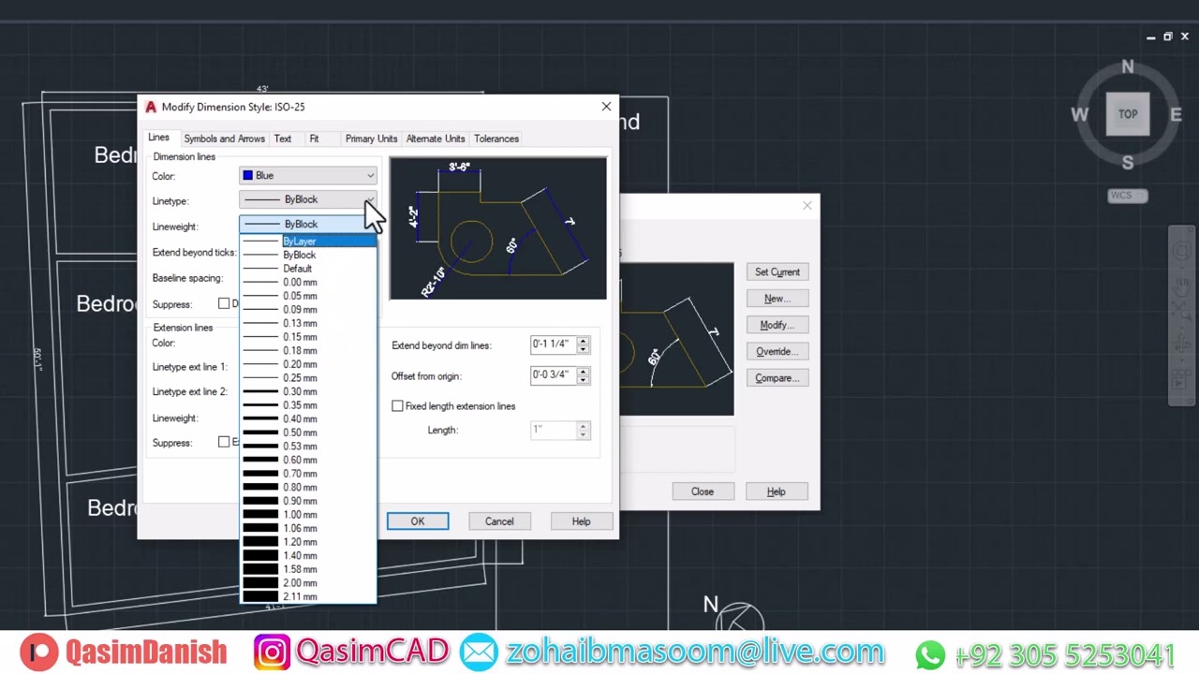The image size is (1199, 674).
Task: Choose 0.30 mm lineweight
Action: 308,391
